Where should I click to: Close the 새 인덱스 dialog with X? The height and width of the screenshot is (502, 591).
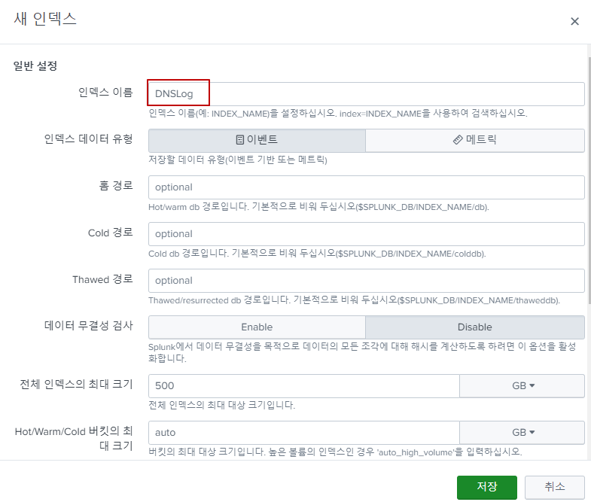(x=574, y=21)
